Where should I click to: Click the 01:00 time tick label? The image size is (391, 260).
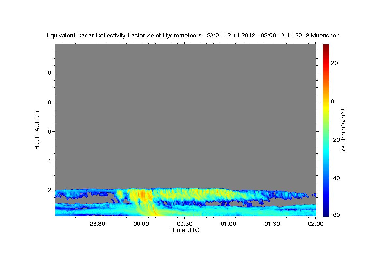tap(228, 224)
